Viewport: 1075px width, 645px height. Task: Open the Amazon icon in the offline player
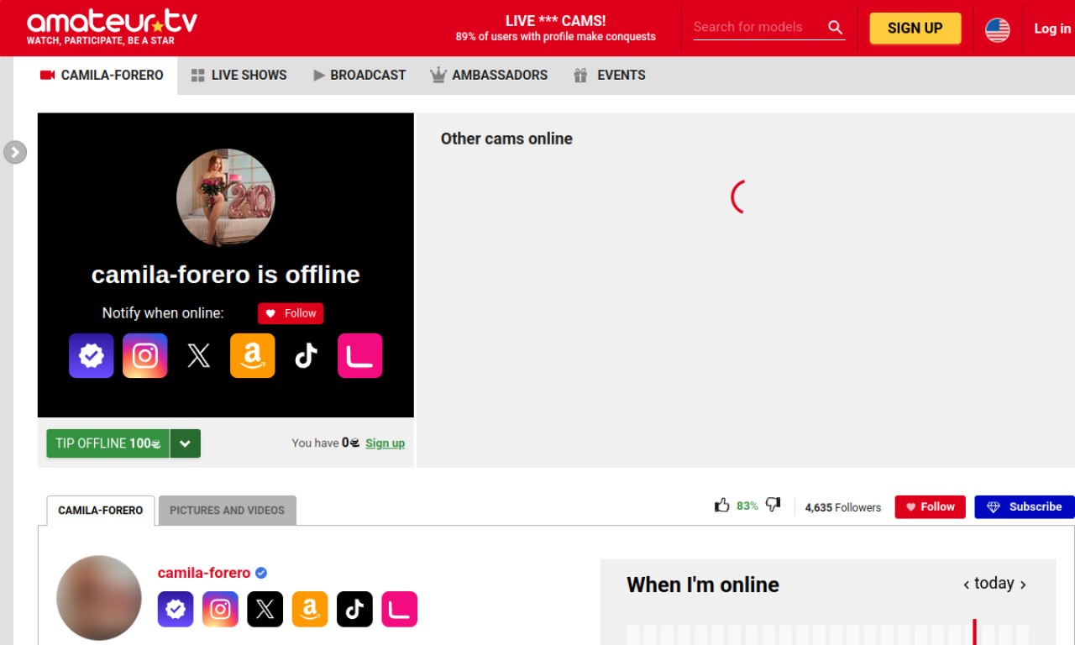point(253,356)
